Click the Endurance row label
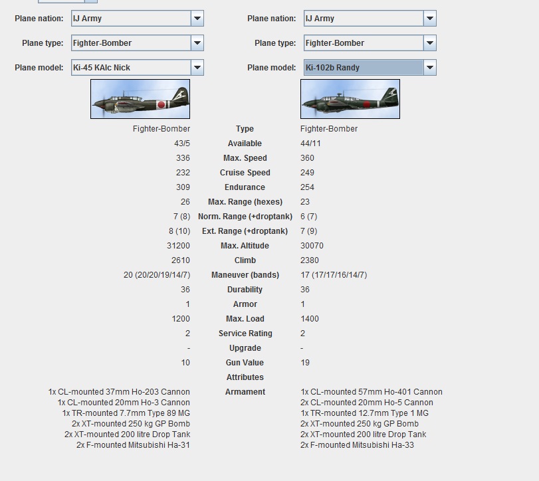The width and height of the screenshot is (539, 481). (245, 187)
